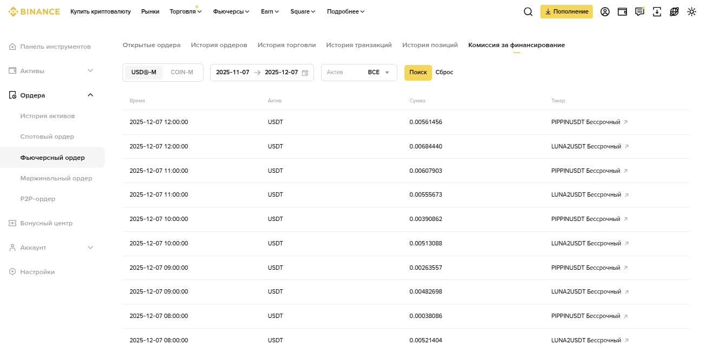Select Фьючерсный ордер sidebar item
This screenshot has height=351, width=706.
(x=53, y=158)
